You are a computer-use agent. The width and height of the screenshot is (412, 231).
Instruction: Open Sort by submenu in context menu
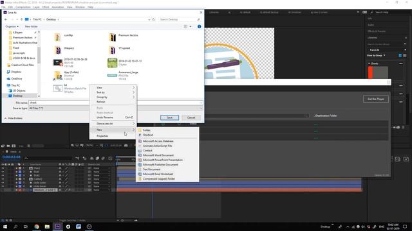coord(113,92)
